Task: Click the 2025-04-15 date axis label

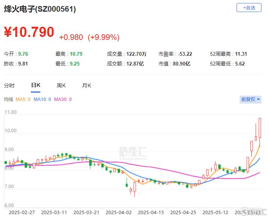Action: [x=151, y=212]
